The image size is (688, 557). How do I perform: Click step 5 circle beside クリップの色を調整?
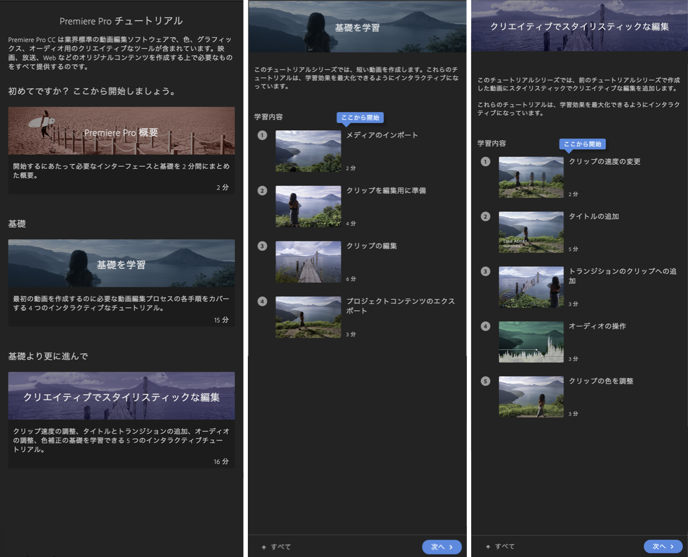tap(485, 381)
